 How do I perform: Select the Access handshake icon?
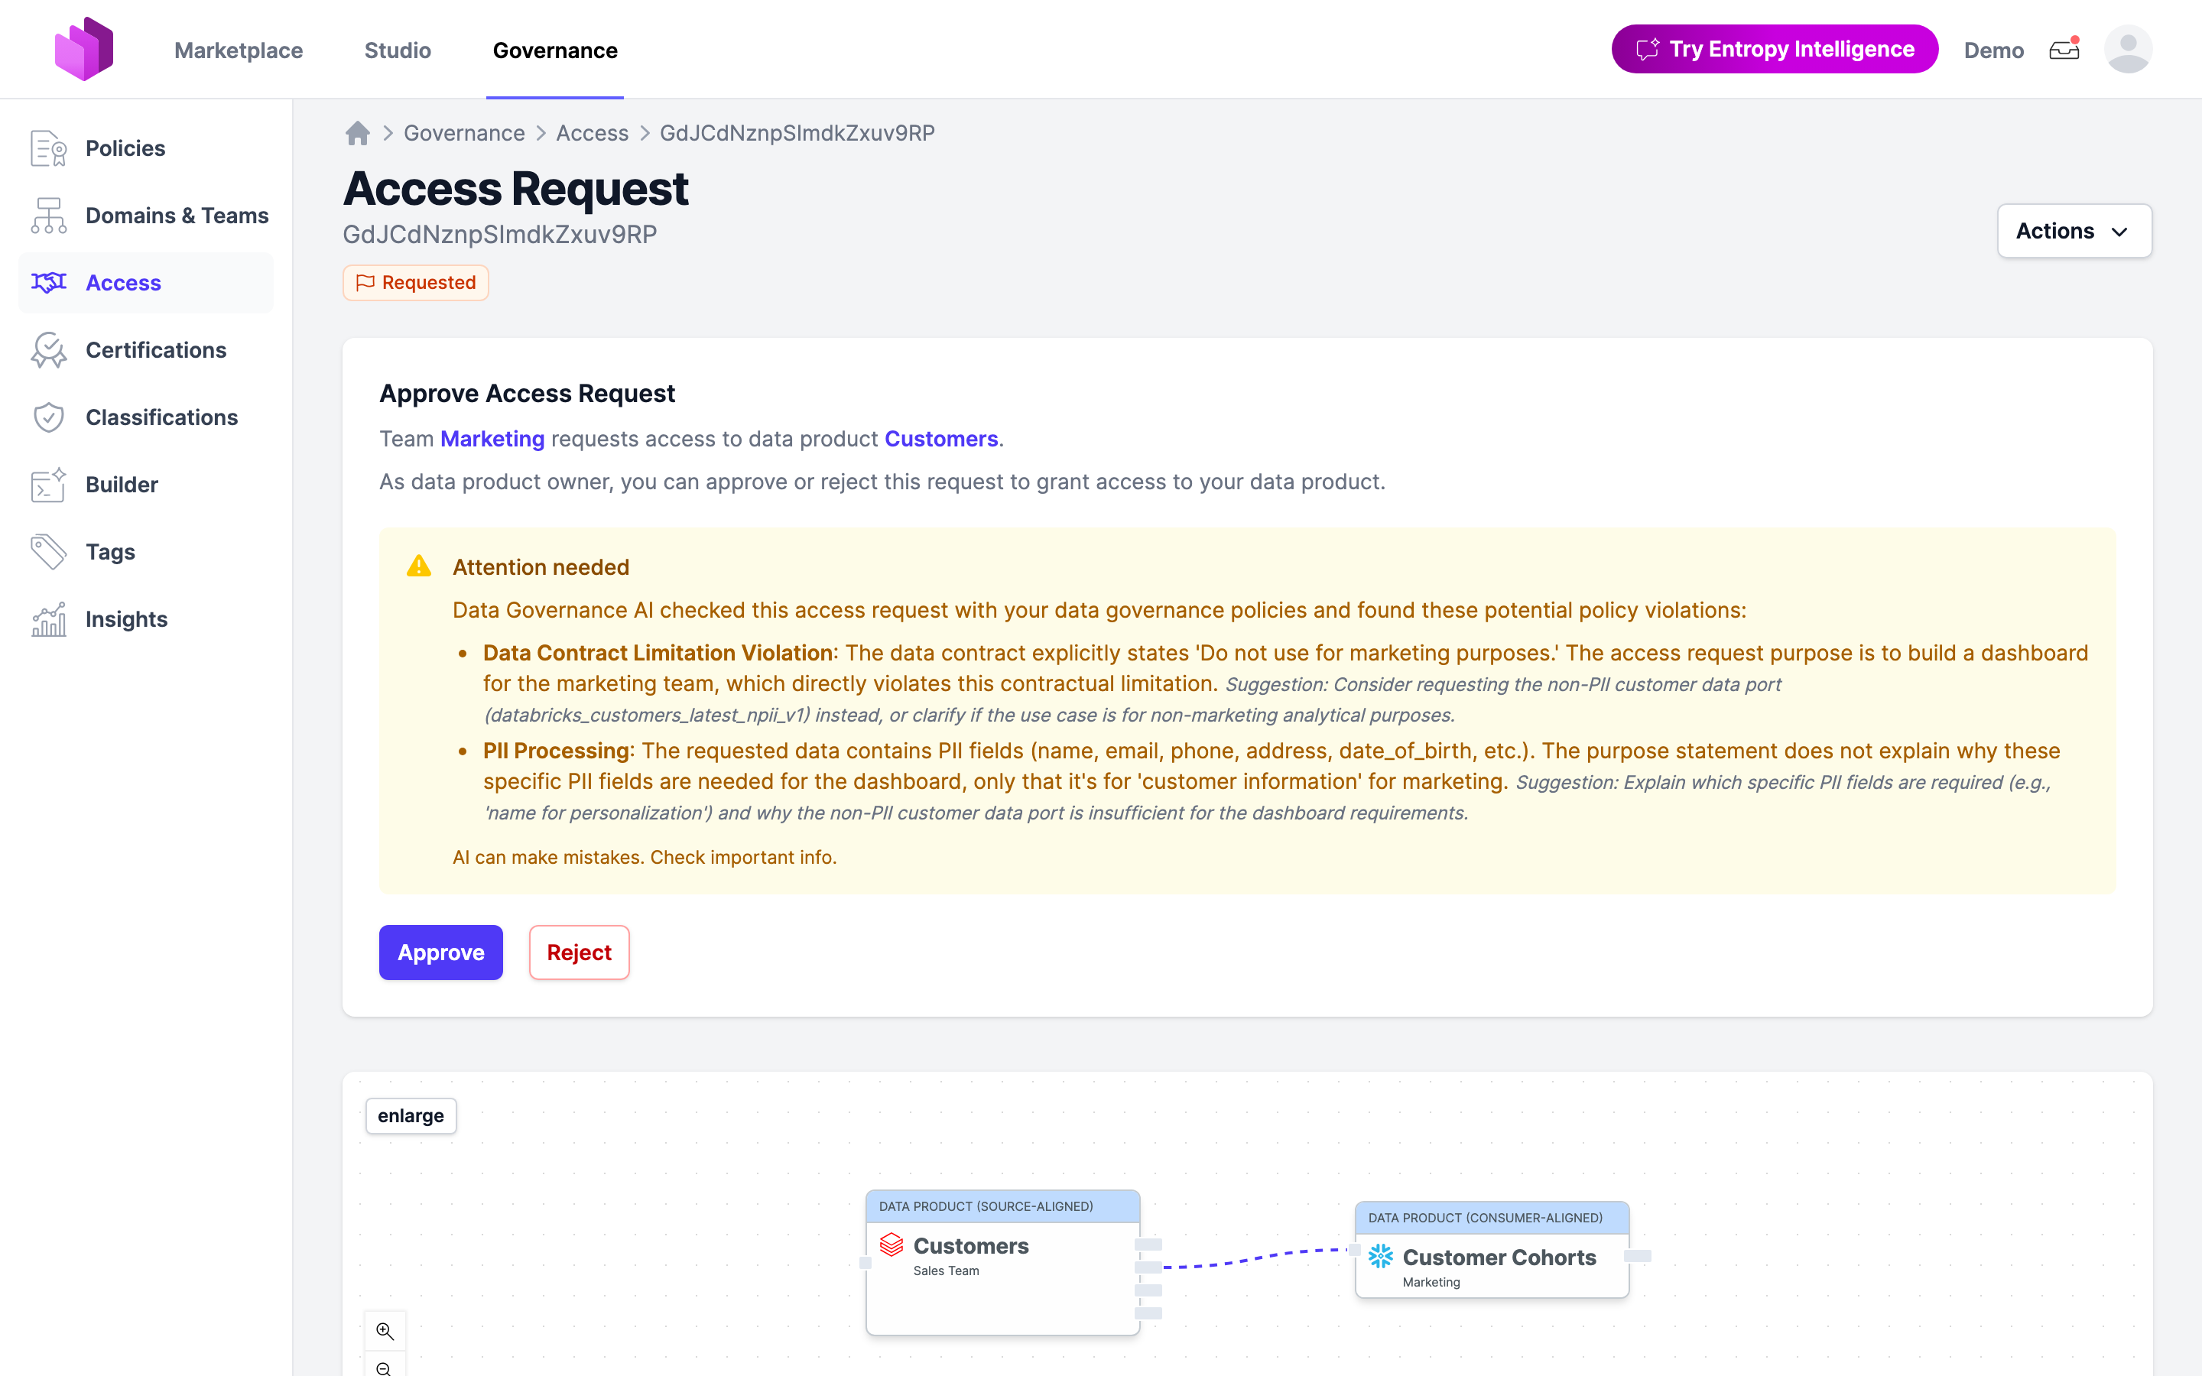pos(48,283)
